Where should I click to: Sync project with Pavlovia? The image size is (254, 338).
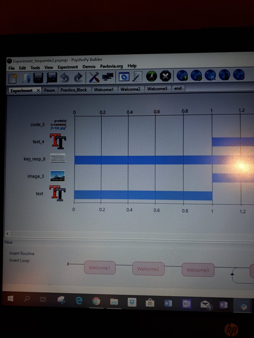[196, 75]
